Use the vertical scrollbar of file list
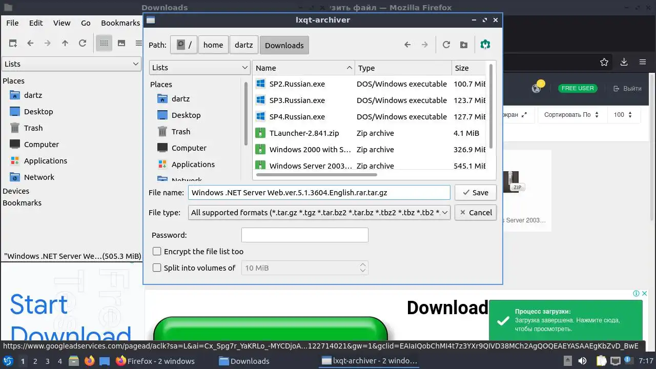 (x=491, y=107)
